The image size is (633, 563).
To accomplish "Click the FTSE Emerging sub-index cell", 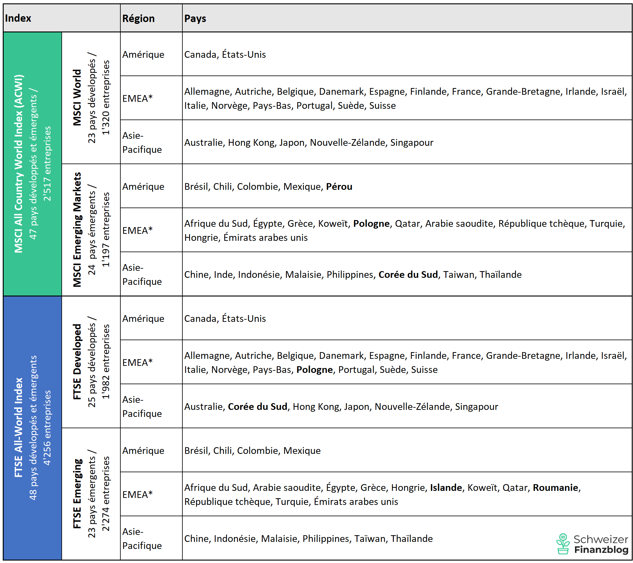I will pos(91,494).
